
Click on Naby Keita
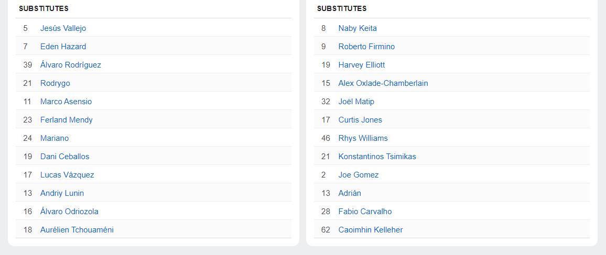pos(358,28)
